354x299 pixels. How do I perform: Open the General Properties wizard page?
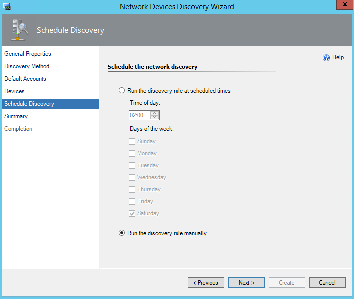click(x=28, y=54)
